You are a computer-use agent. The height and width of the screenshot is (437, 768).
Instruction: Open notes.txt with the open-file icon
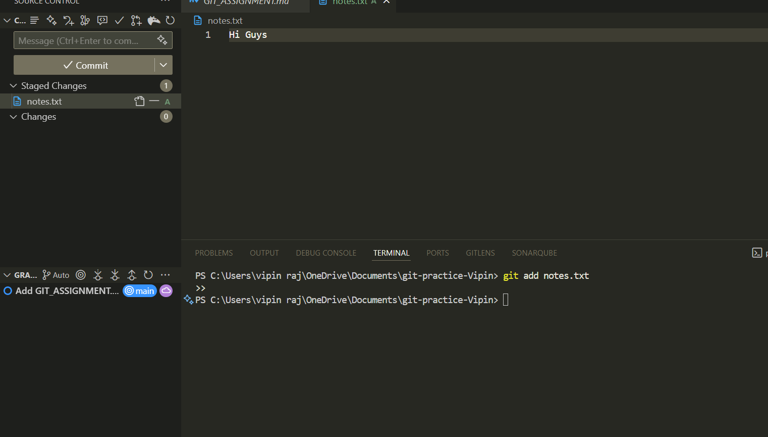pos(139,101)
